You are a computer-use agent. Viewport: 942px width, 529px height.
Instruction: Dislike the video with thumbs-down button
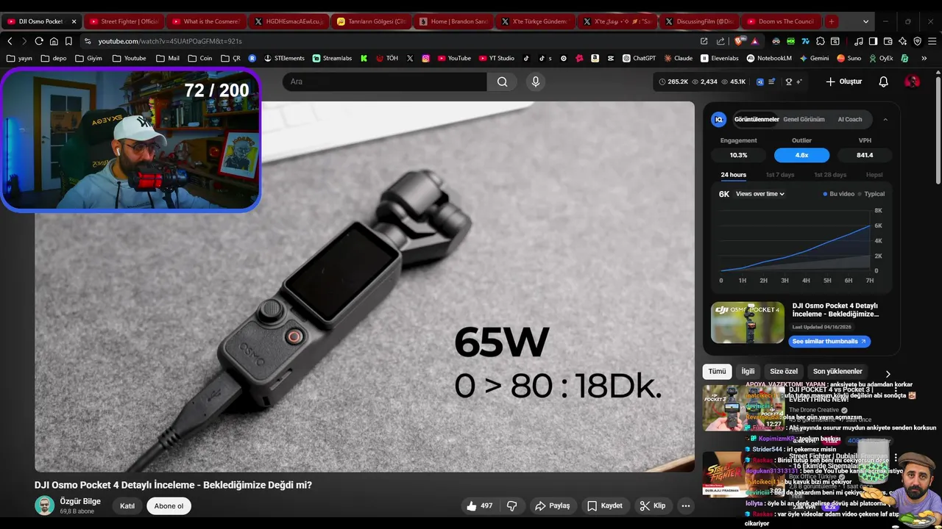pyautogui.click(x=512, y=505)
